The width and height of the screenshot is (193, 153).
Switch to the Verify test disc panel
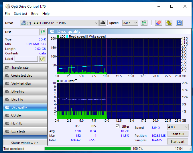pos(25,83)
